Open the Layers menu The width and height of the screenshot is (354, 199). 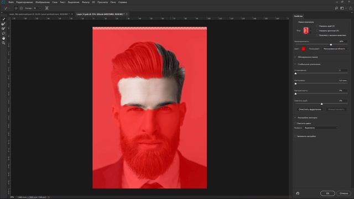[x=55, y=2]
